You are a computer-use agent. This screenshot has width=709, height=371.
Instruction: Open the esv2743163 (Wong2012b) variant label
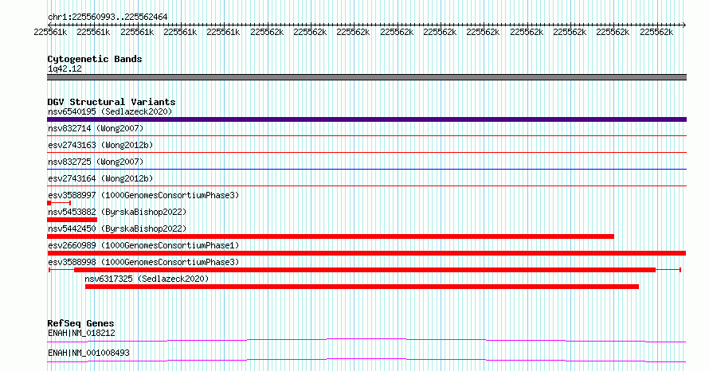pyautogui.click(x=100, y=145)
